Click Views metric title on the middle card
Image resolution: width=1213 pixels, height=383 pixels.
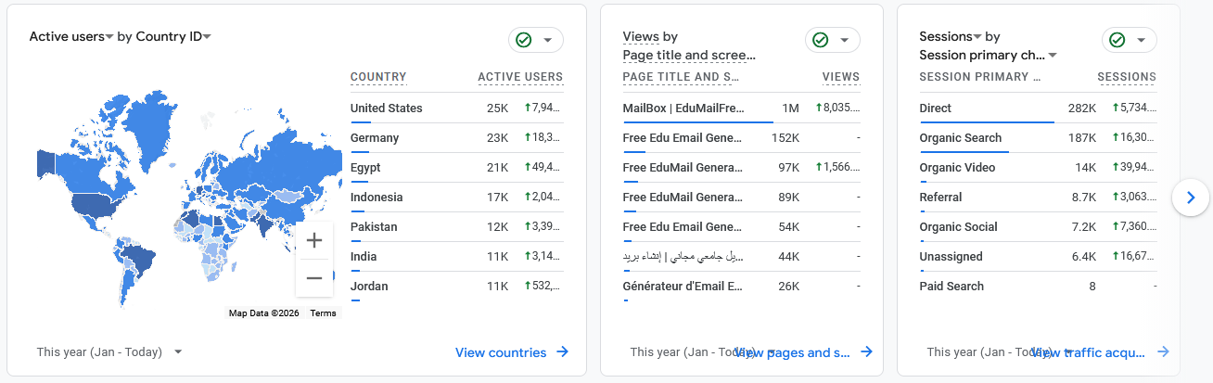tap(641, 37)
